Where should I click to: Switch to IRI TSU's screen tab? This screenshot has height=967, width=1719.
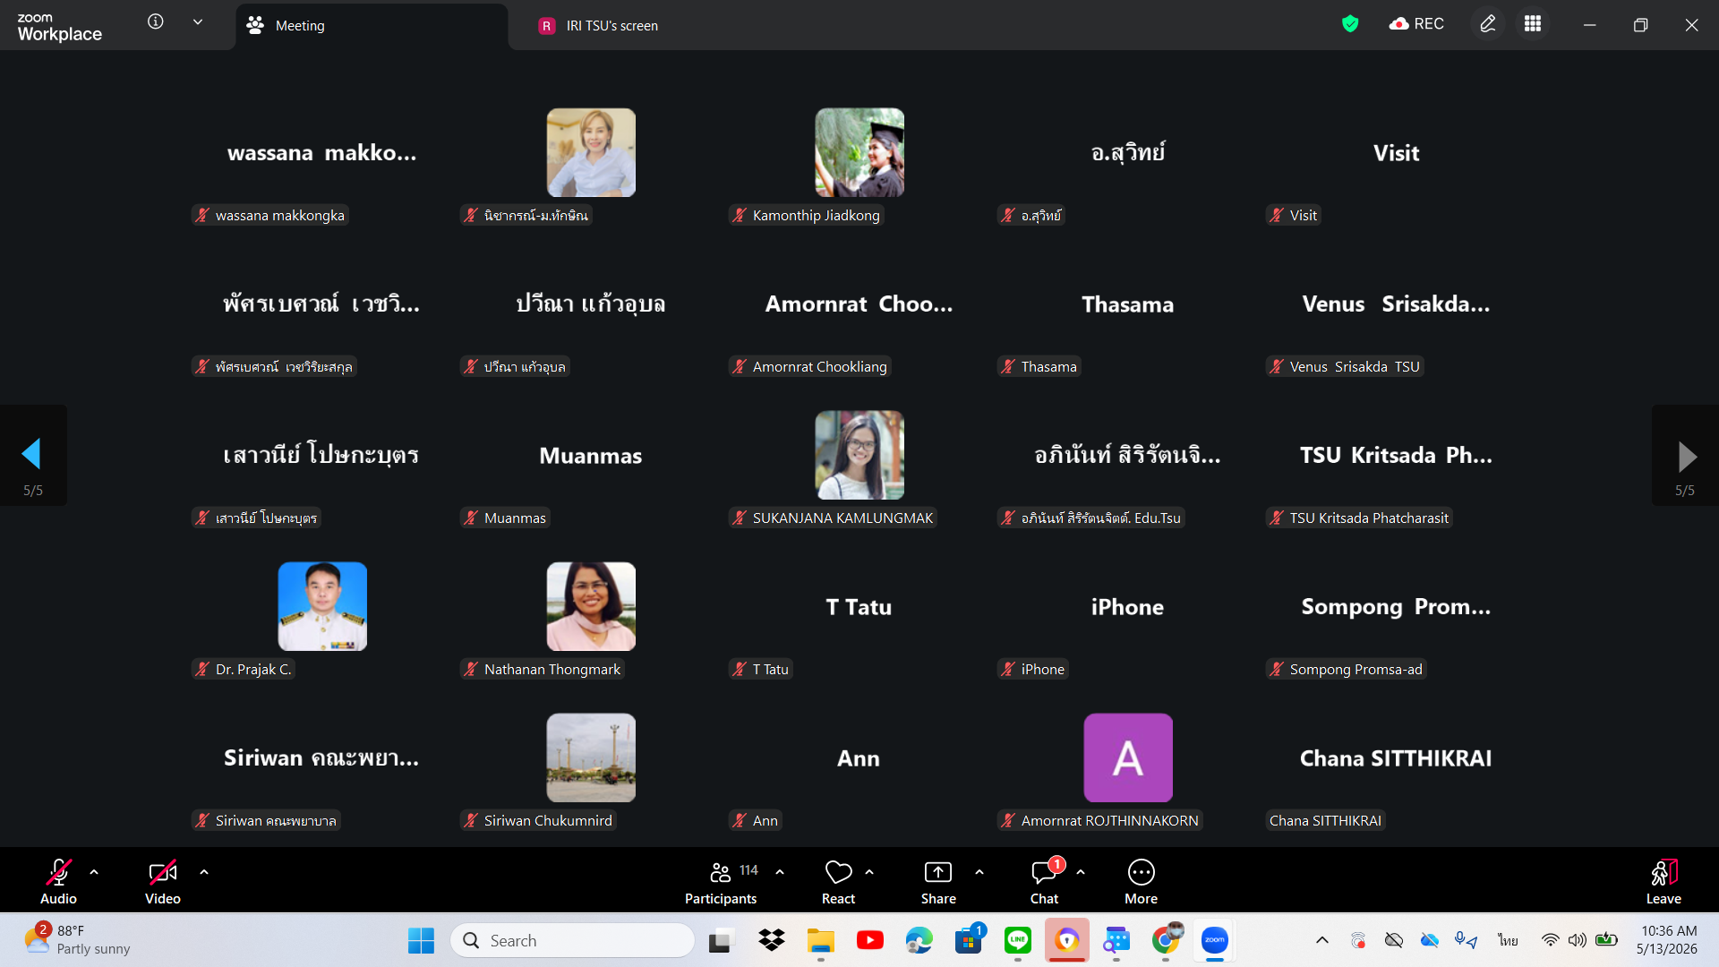(x=598, y=26)
